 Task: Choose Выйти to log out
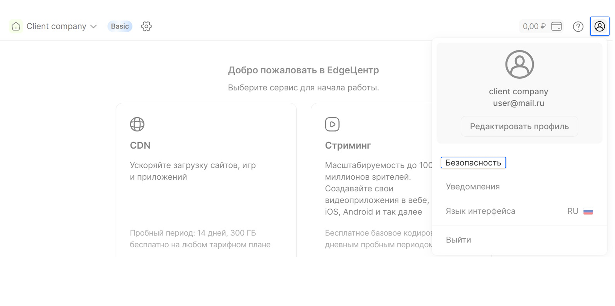click(458, 240)
